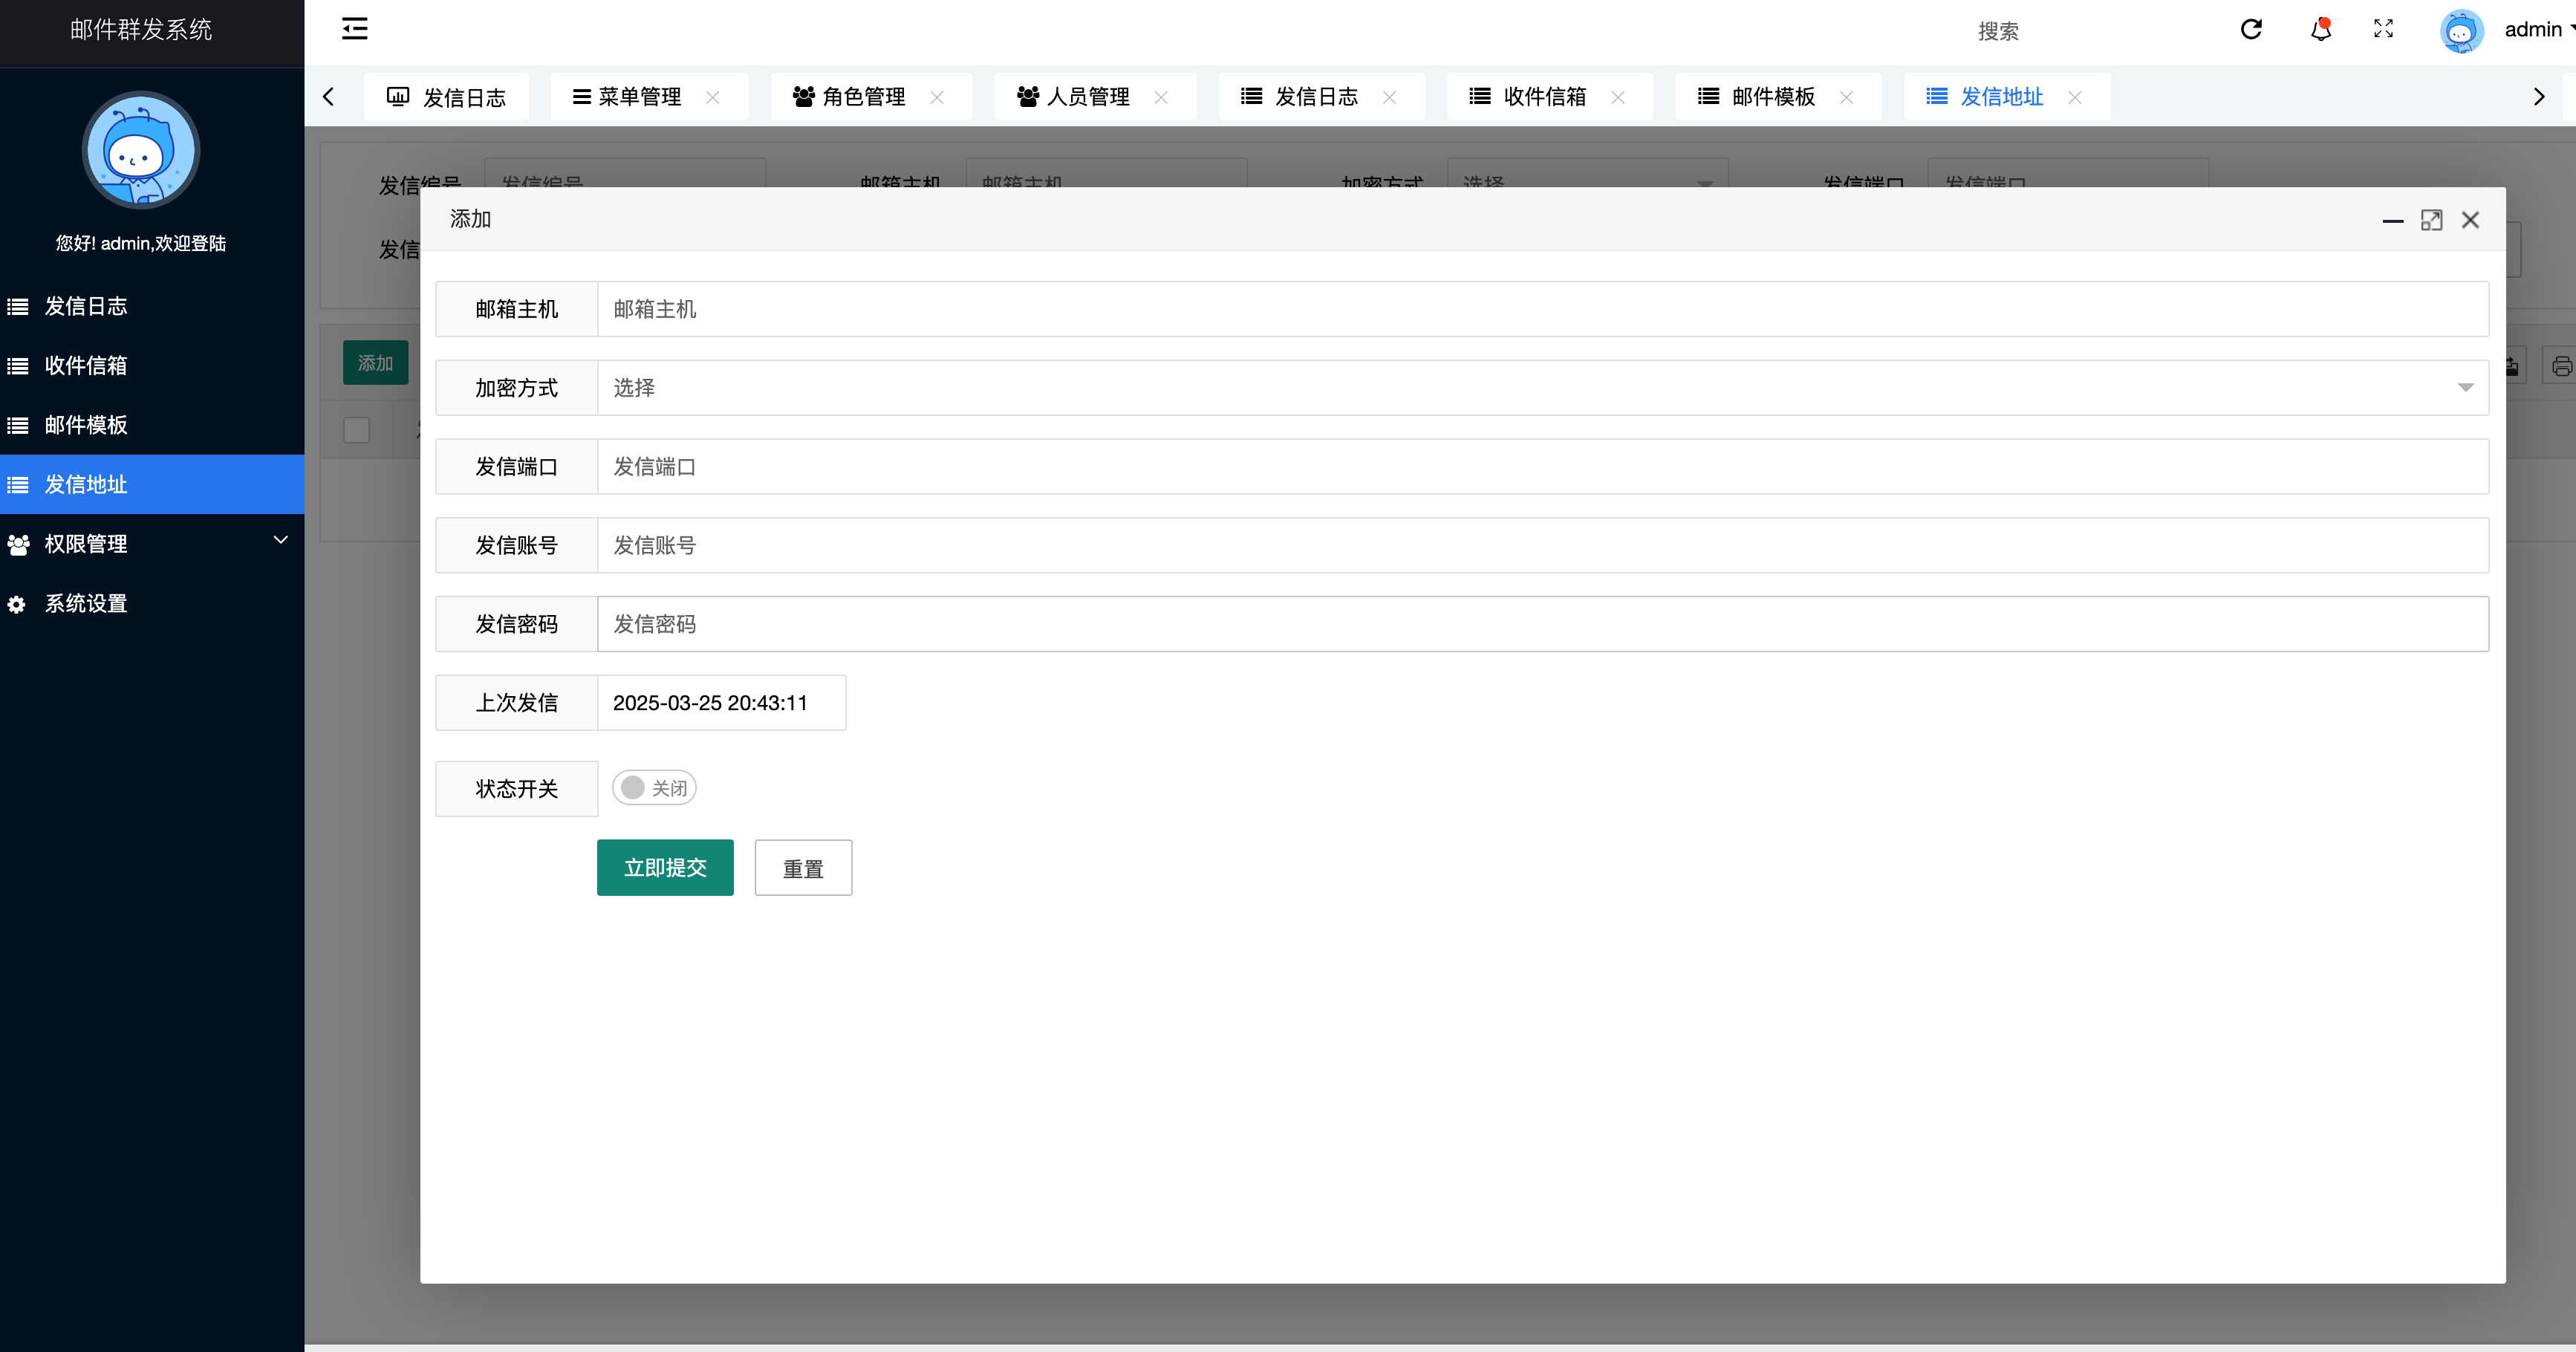The width and height of the screenshot is (2576, 1352).
Task: Close the 收件信箱 tab
Action: point(1618,97)
